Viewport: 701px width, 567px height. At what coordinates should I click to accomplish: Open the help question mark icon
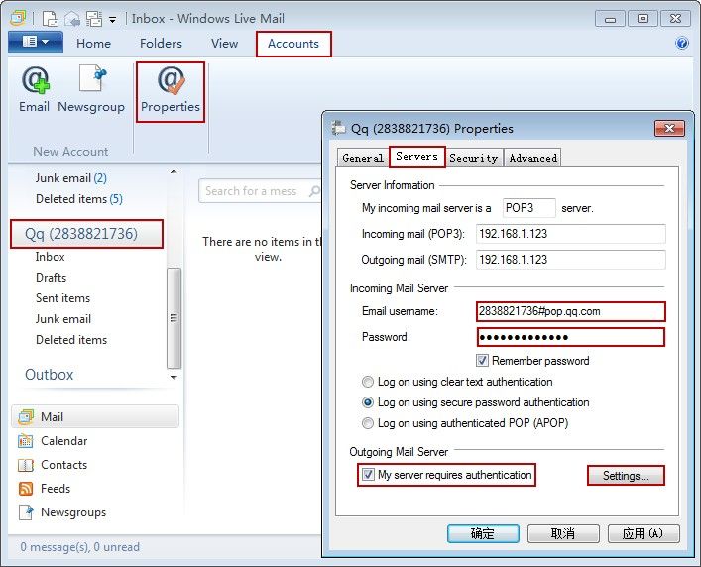tap(682, 43)
